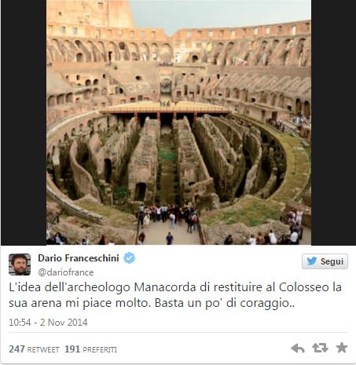Favorite the tweet with star icon
Viewport: 356px width, 365px height.
point(342,348)
